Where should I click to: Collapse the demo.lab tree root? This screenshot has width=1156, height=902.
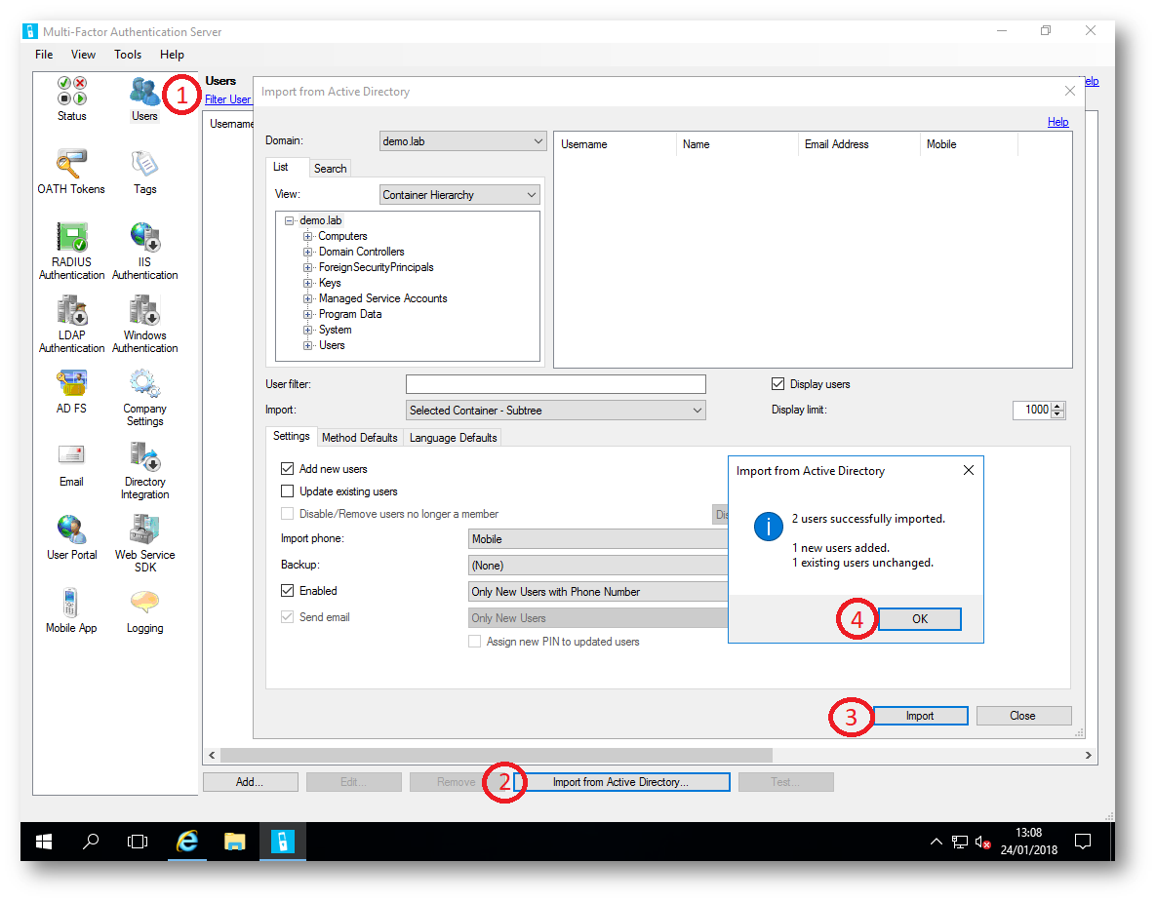[x=289, y=220]
